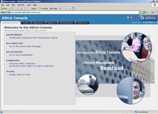Click the Search toolbar button
The height and width of the screenshot is (114, 158).
[x=32, y=9]
